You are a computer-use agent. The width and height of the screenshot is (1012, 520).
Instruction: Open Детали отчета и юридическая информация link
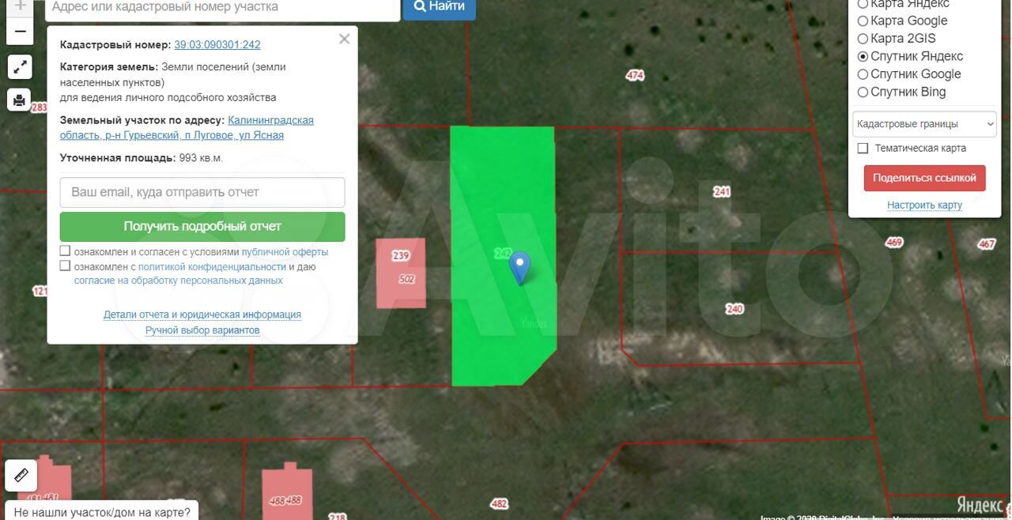tap(202, 315)
